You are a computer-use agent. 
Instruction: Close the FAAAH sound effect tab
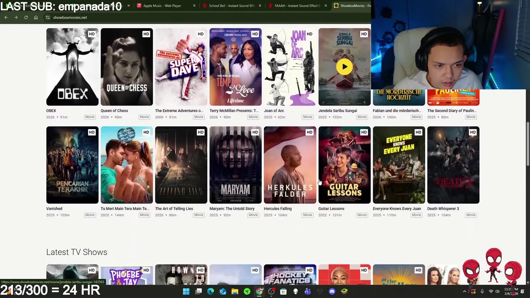326,6
